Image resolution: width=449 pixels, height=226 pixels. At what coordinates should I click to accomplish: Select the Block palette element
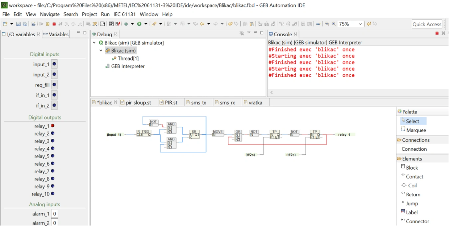tap(412, 168)
